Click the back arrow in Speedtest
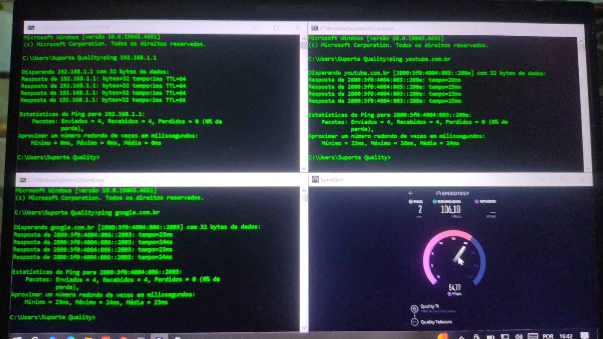Screen dimensions: 603x339 [x=411, y=193]
